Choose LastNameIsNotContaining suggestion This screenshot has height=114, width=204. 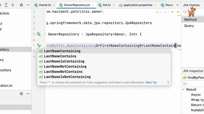pos(104,77)
